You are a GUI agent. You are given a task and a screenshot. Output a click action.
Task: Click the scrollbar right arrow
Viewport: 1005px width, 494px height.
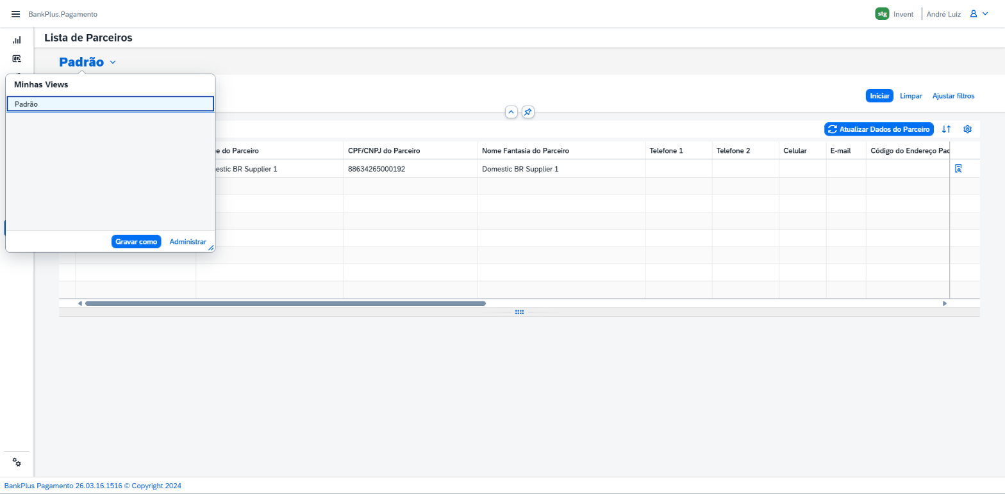click(945, 303)
